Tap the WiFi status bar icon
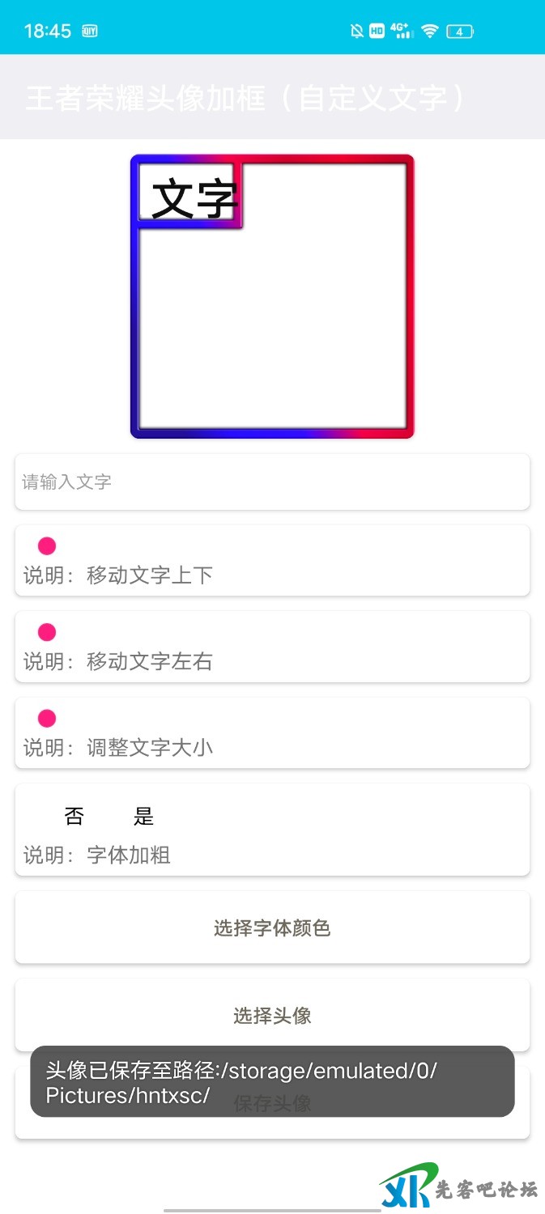Image resolution: width=545 pixels, height=1214 pixels. 429,30
